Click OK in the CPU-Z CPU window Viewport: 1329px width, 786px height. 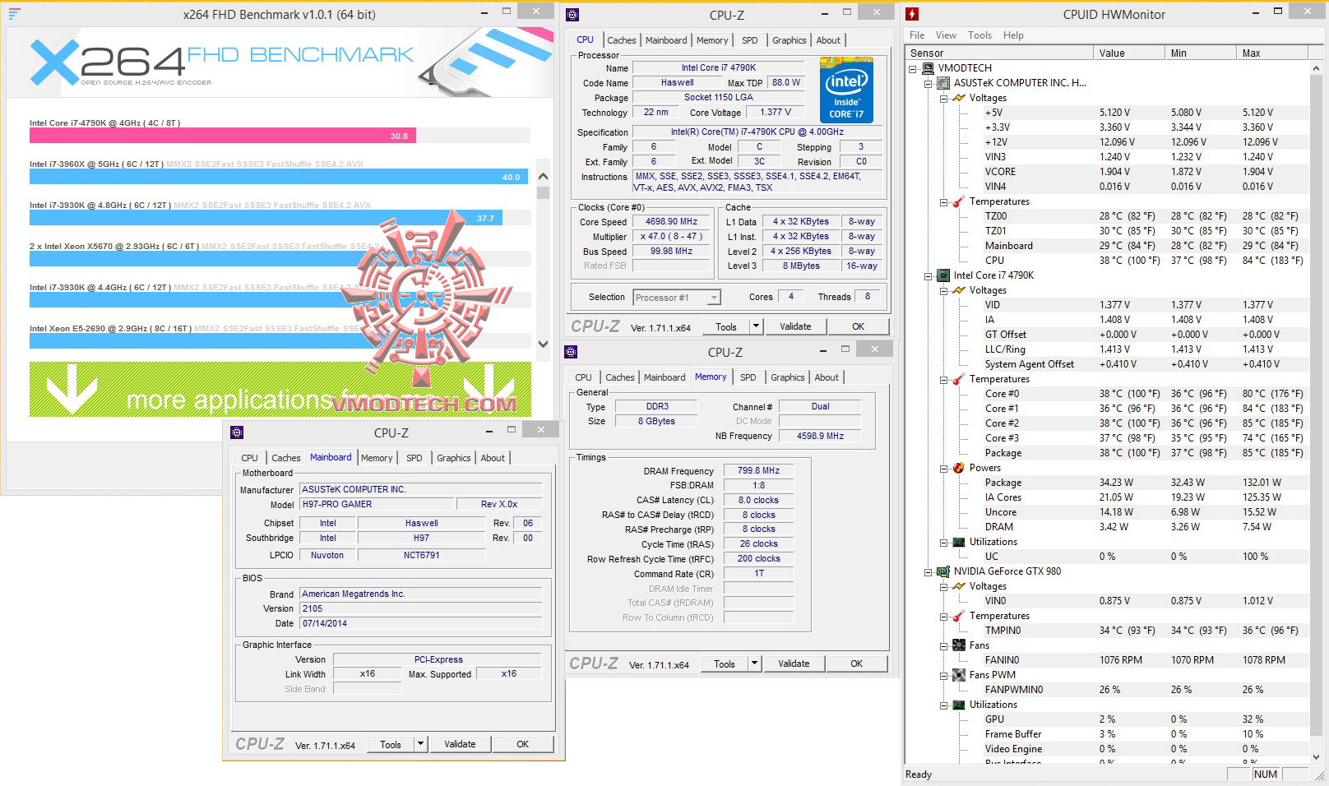(858, 326)
